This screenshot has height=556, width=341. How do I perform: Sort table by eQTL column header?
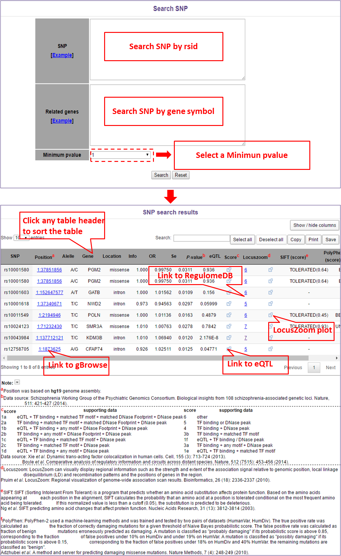point(215,256)
